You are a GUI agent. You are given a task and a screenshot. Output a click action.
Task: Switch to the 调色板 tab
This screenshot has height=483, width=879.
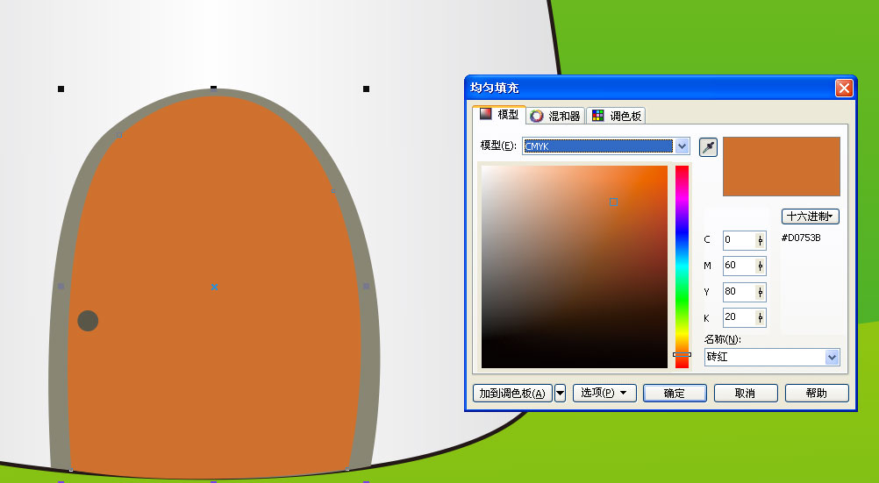click(x=617, y=116)
